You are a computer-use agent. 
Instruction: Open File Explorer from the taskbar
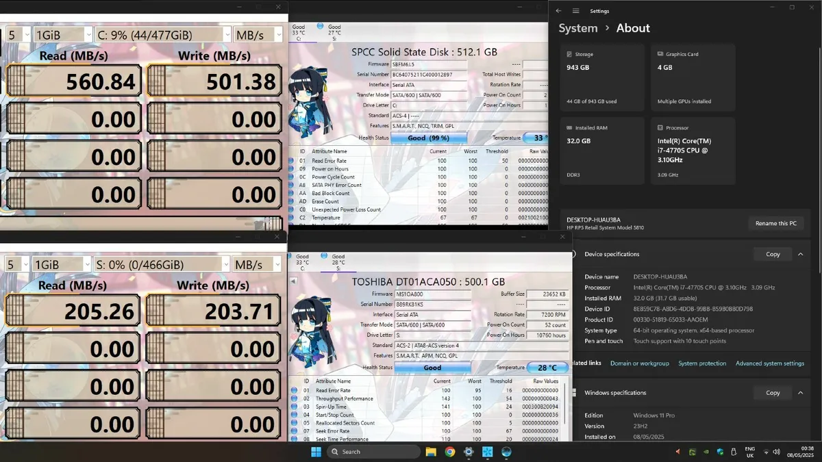click(431, 452)
